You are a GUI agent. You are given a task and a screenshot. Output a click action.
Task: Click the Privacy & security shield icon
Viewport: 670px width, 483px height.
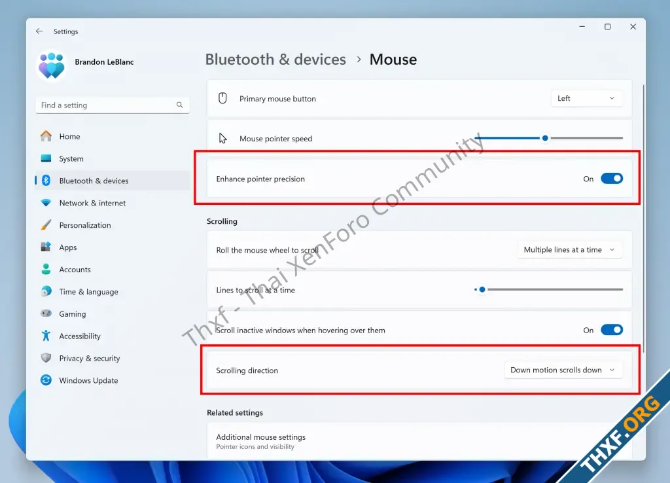coord(46,358)
